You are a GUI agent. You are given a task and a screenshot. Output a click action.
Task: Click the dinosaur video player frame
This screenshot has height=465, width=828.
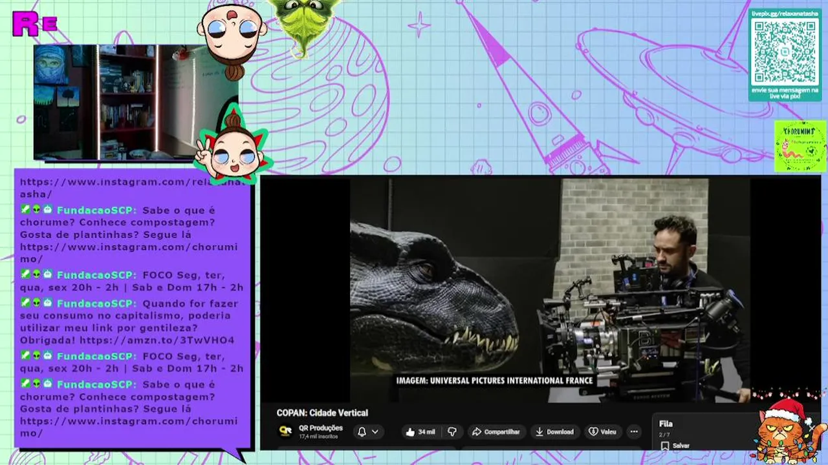[550, 289]
